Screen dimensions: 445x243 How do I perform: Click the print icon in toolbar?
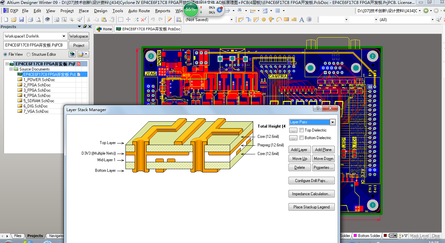[30, 20]
